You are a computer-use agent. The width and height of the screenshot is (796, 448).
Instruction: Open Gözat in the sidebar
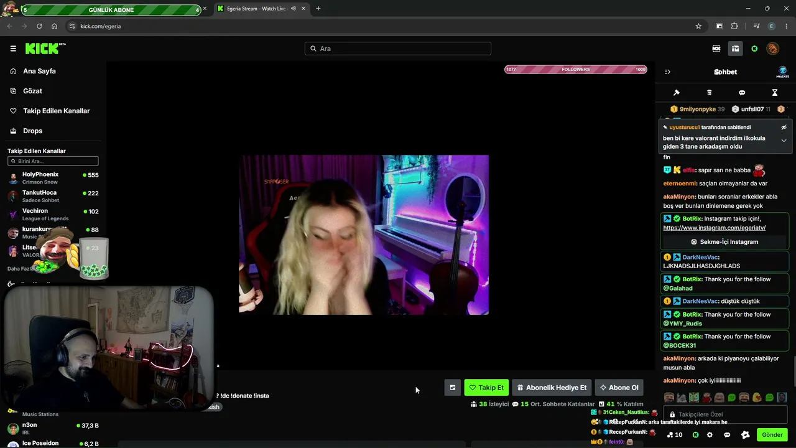(x=32, y=91)
